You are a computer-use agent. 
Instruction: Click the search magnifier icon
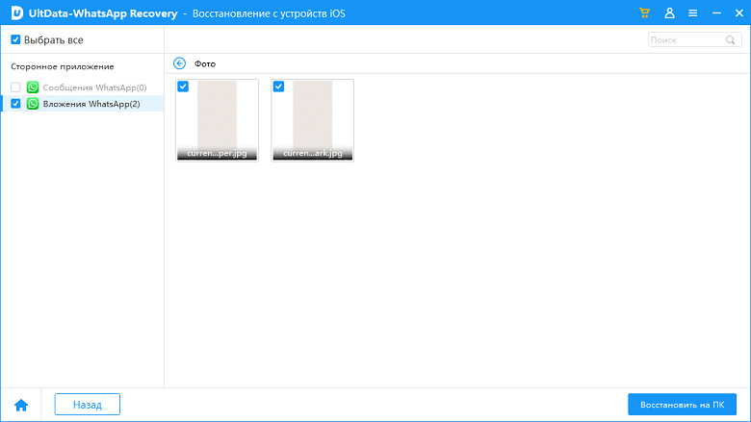(732, 40)
